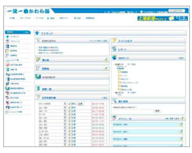The width and height of the screenshot is (192, 153).
Task: Expand the first yellow folder in the link tree
Action: (119, 72)
